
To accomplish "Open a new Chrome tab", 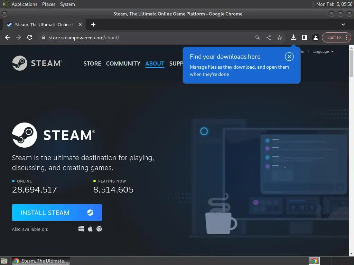I will [93, 24].
